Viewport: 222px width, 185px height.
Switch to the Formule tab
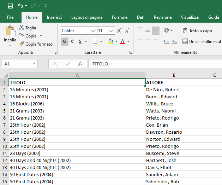click(120, 17)
